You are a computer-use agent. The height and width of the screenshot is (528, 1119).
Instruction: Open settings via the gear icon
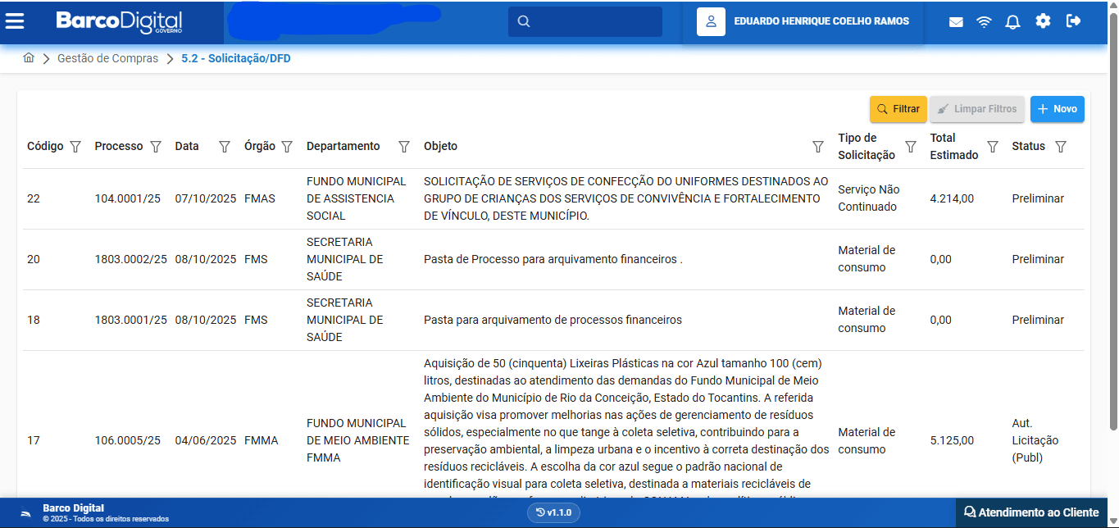(x=1043, y=21)
